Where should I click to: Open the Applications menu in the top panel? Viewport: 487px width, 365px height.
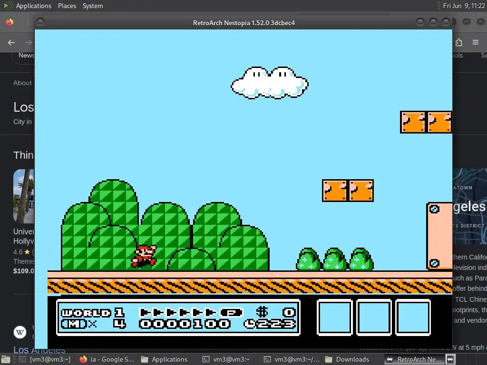click(34, 6)
